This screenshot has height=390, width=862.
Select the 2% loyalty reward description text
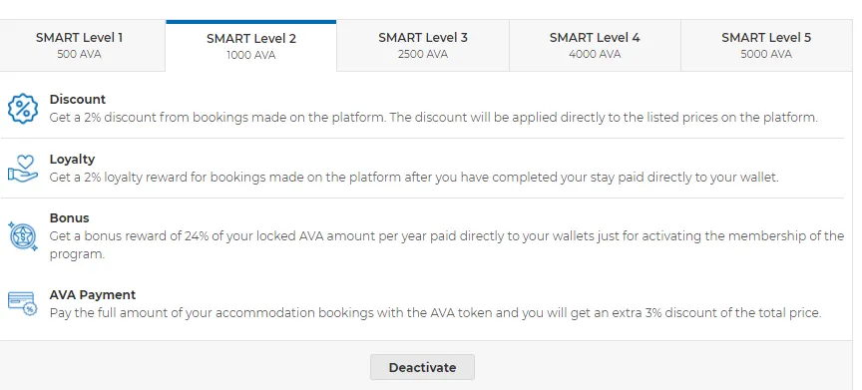(x=414, y=178)
